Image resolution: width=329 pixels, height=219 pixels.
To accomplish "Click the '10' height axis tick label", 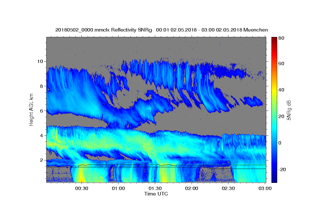I will [x=41, y=61].
